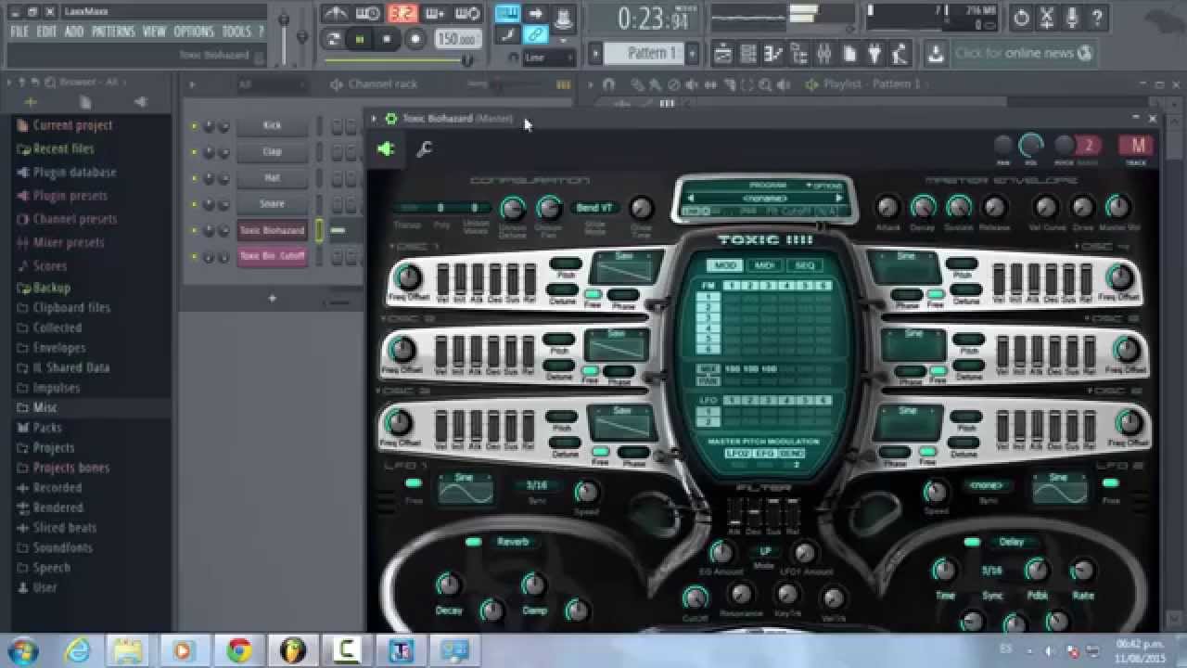The image size is (1187, 668).
Task: Click add channel plus button
Action: tap(272, 298)
